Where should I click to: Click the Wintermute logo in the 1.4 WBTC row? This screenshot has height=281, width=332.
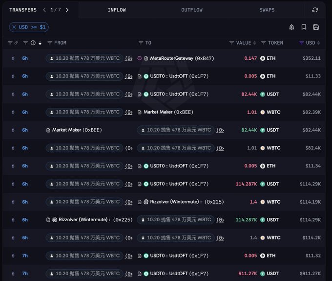pos(146,202)
